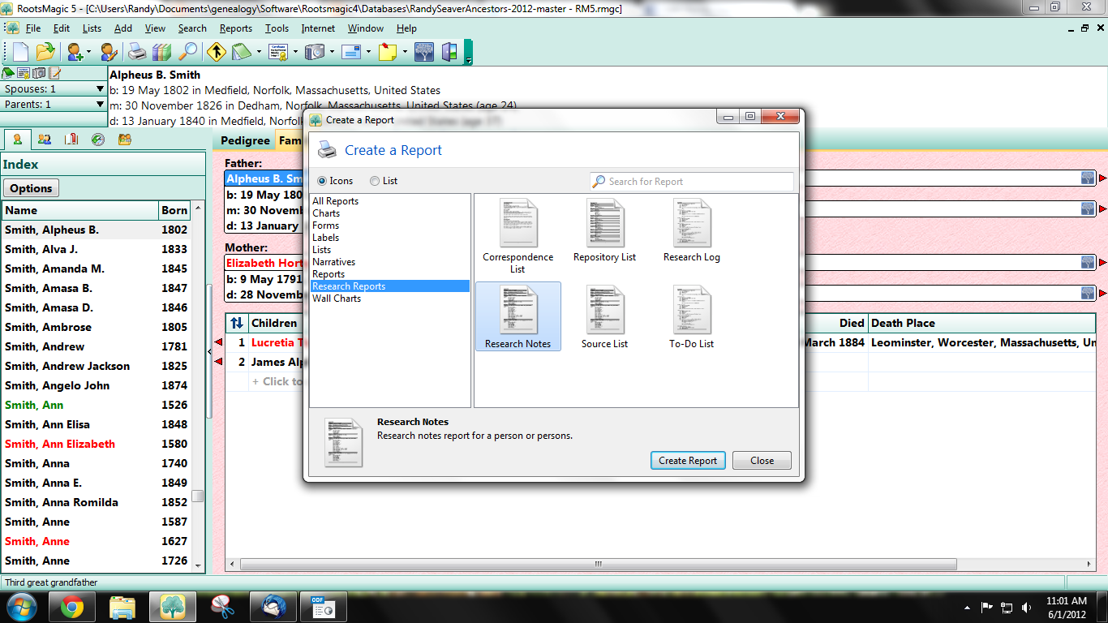Click the volume icon in system tray
The width and height of the screenshot is (1108, 623).
1028,607
